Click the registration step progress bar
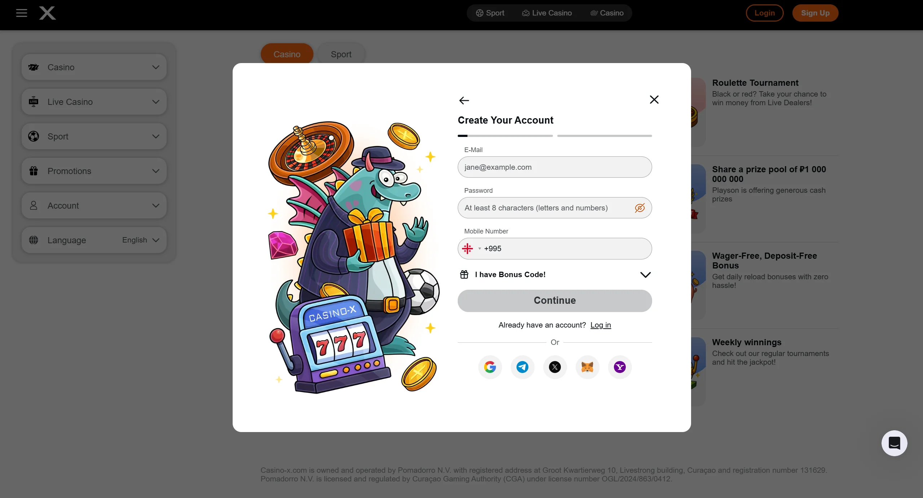 [555, 136]
